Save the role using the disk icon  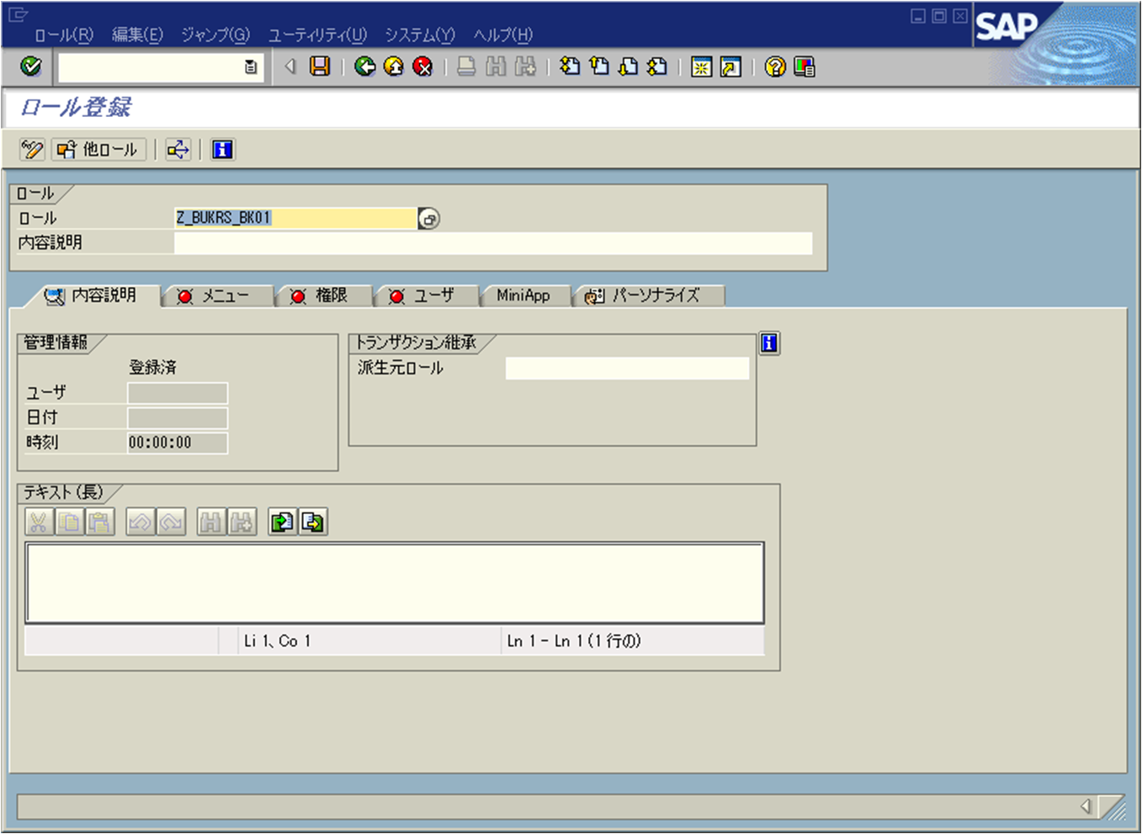coord(320,67)
